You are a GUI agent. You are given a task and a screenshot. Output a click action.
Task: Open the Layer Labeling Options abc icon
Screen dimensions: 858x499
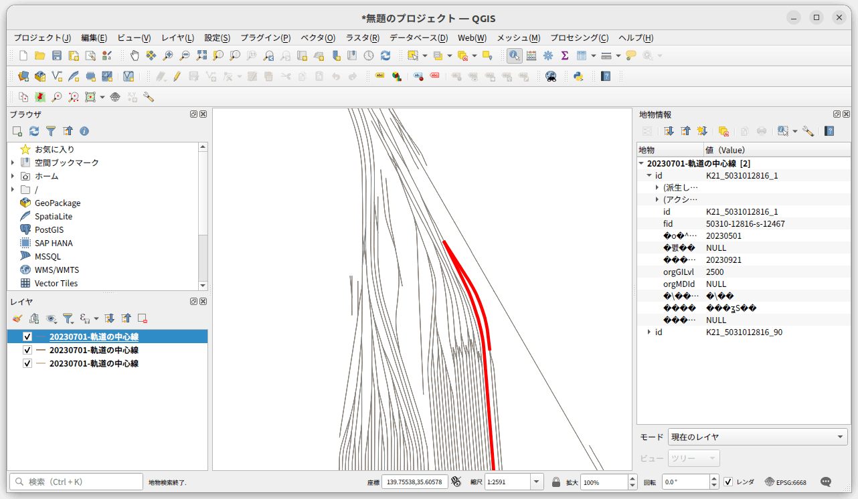pos(380,76)
